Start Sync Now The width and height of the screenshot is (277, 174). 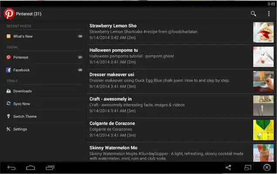click(44, 104)
